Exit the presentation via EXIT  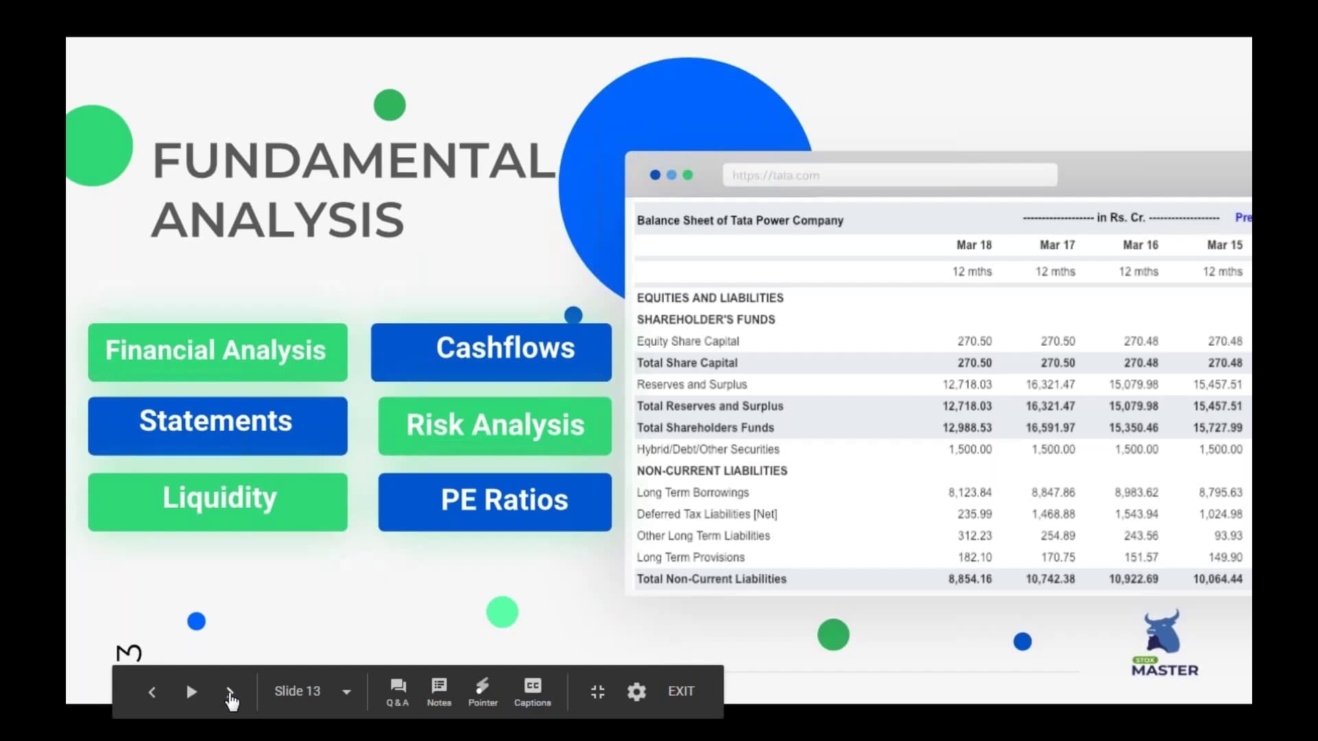(681, 692)
